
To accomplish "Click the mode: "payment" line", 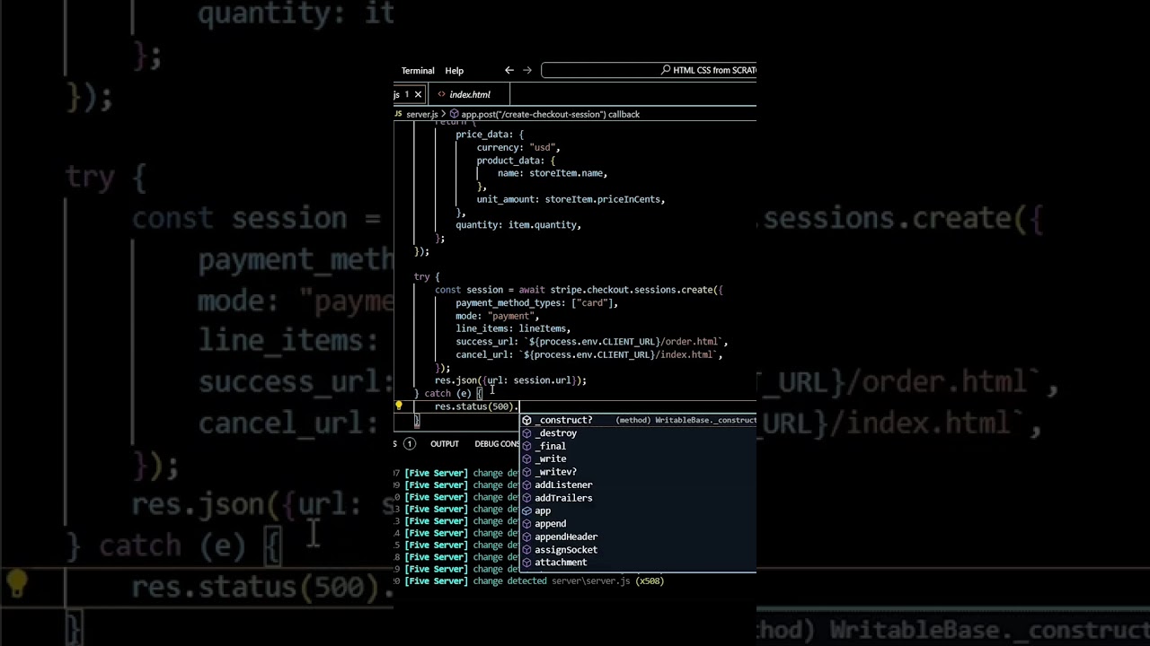I will [x=497, y=316].
